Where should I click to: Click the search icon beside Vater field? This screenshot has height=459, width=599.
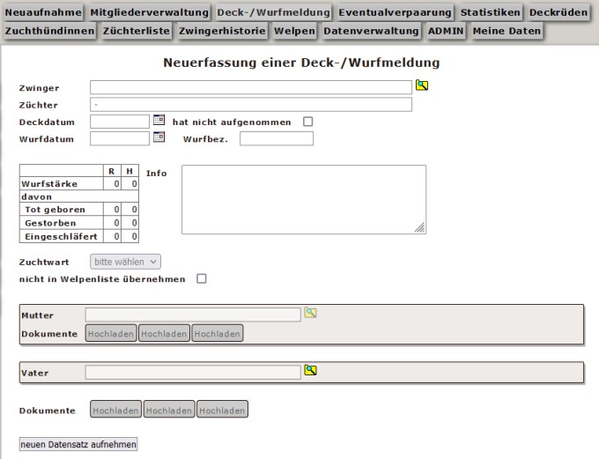(310, 370)
